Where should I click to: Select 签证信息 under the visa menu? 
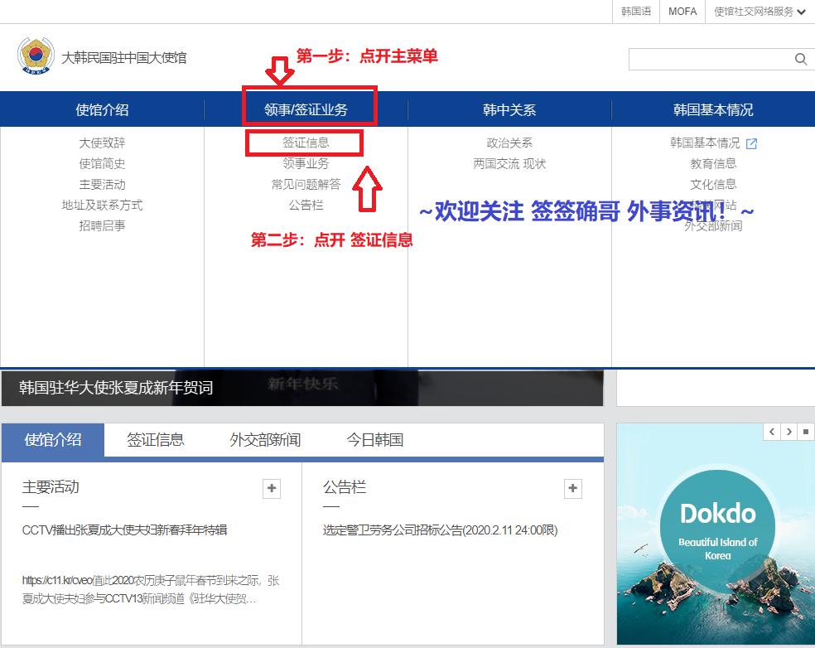[x=305, y=143]
